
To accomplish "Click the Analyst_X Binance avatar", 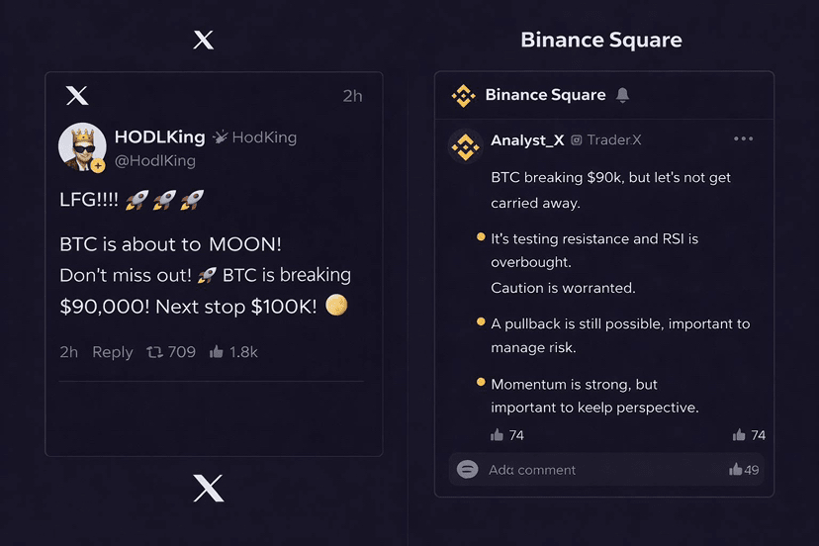I will tap(465, 146).
